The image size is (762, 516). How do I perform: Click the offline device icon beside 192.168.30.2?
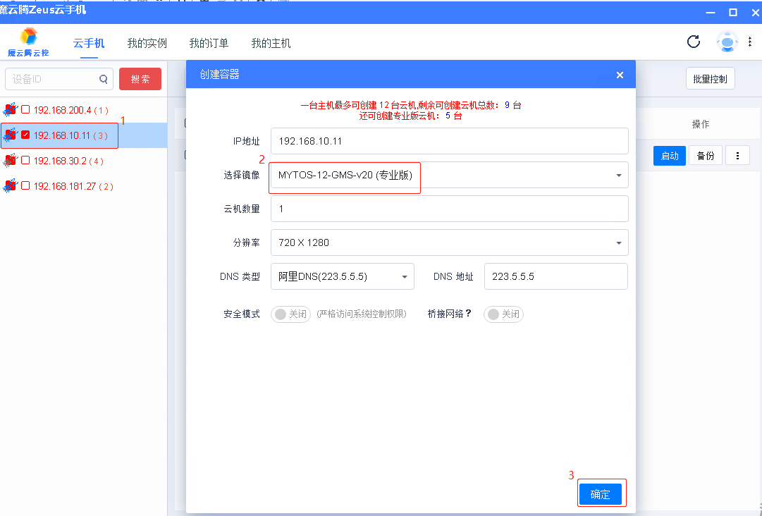pyautogui.click(x=9, y=161)
